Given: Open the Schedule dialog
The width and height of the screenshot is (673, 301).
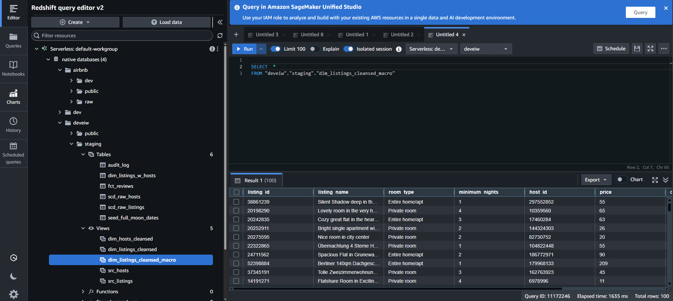Looking at the screenshot, I should click(x=611, y=49).
